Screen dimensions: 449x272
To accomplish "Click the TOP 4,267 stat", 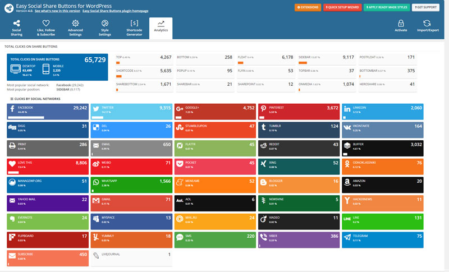I will click(144, 59).
